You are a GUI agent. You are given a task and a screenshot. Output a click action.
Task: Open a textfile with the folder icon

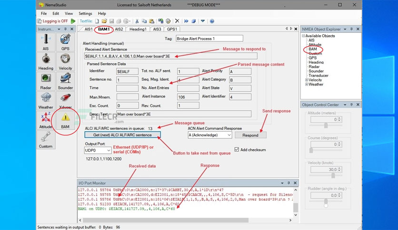tap(104, 21)
